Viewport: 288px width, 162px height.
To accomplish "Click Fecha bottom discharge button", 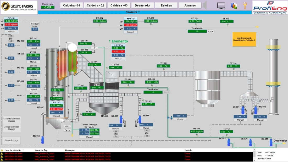I will point(67,130).
